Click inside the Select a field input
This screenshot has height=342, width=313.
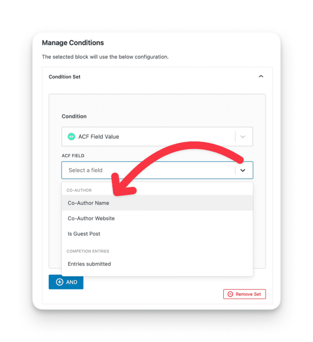(122, 170)
